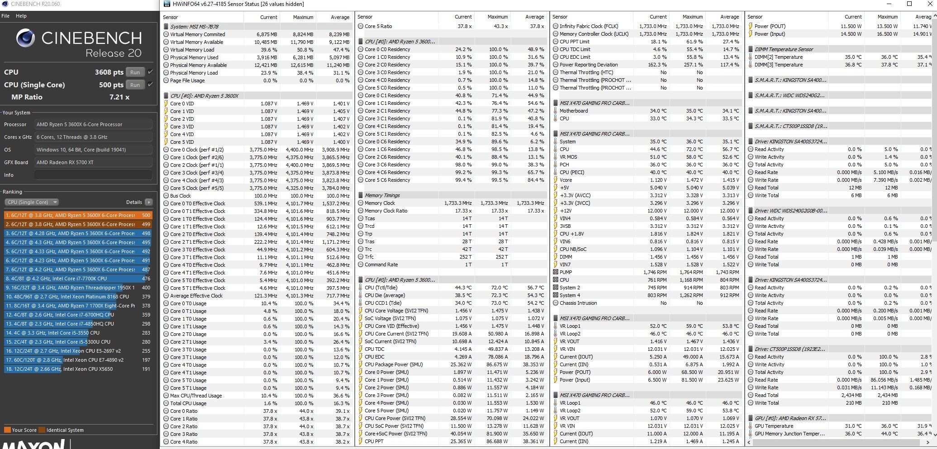
Task: Select ranking entry 8 Intel Core i7-7700K
Action: (78, 279)
